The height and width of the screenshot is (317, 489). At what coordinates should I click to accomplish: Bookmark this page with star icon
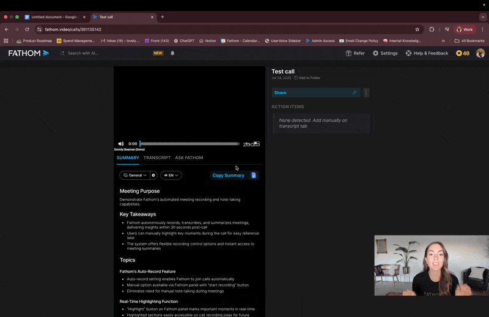[x=417, y=29]
